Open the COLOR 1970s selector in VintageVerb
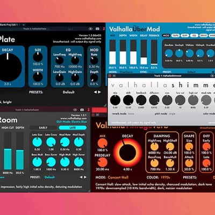Viewport: 215px width, 215px height. tap(165, 177)
